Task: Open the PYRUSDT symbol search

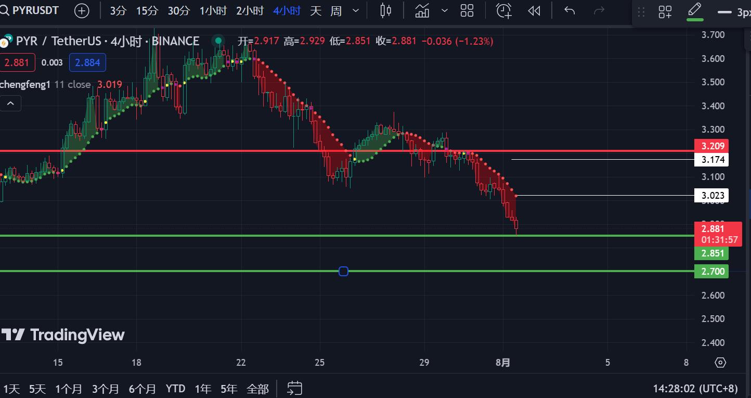Action: (30, 10)
